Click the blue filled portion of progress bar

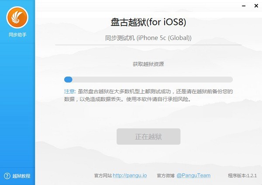point(68,80)
